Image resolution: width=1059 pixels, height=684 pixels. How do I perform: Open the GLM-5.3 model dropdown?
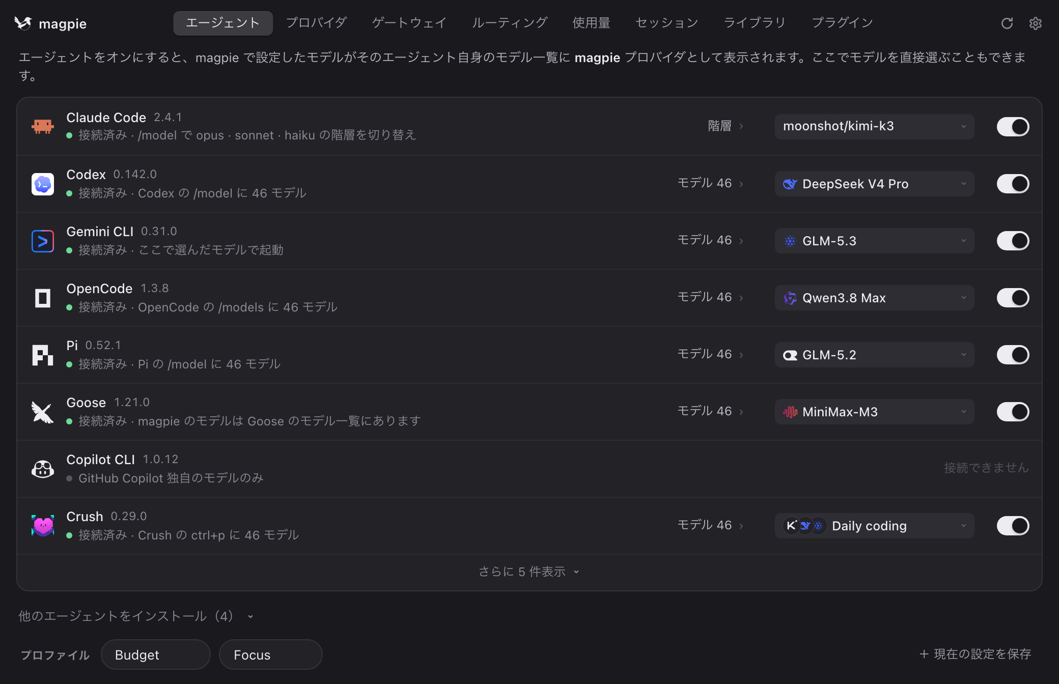[x=874, y=241]
